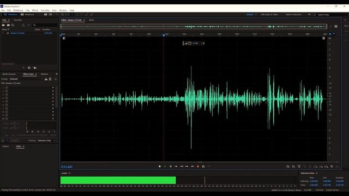Toggle power for effects slot 5
This screenshot has height=196, width=349.
7,101
